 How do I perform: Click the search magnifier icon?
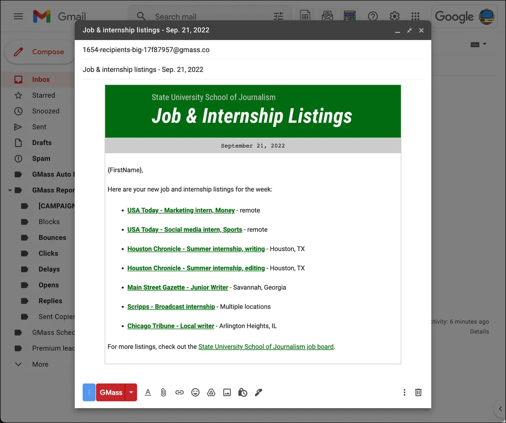pyautogui.click(x=141, y=16)
